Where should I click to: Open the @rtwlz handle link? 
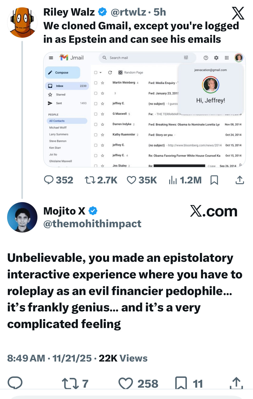[128, 12]
